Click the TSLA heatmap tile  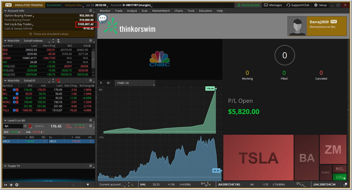pos(258,158)
